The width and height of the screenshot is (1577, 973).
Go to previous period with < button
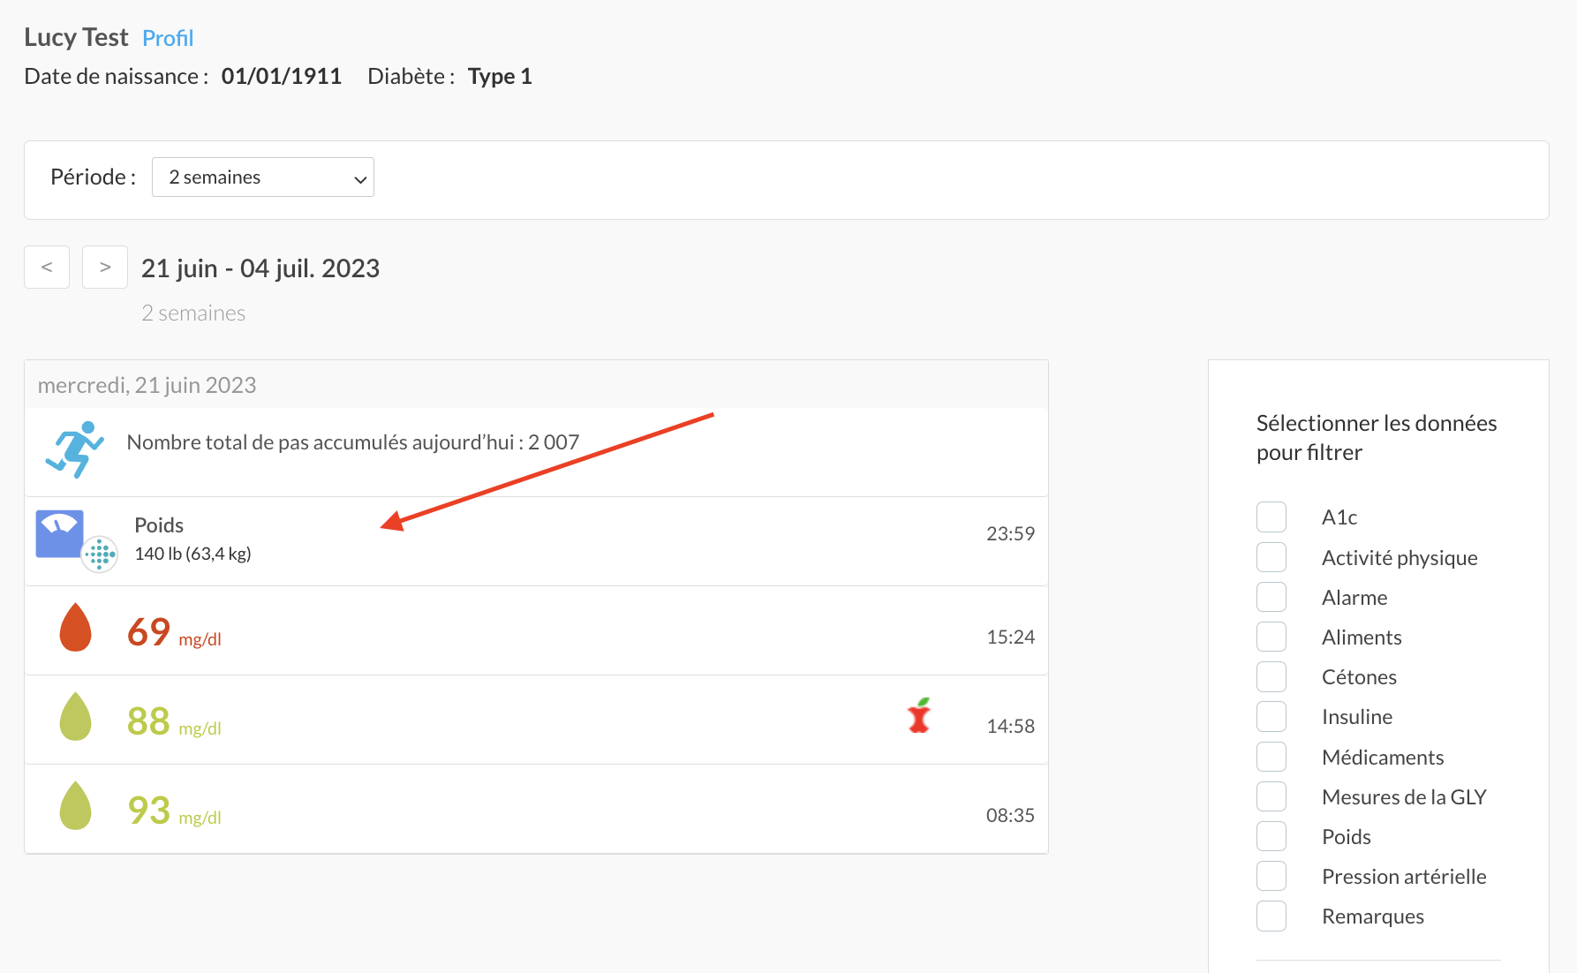click(47, 267)
